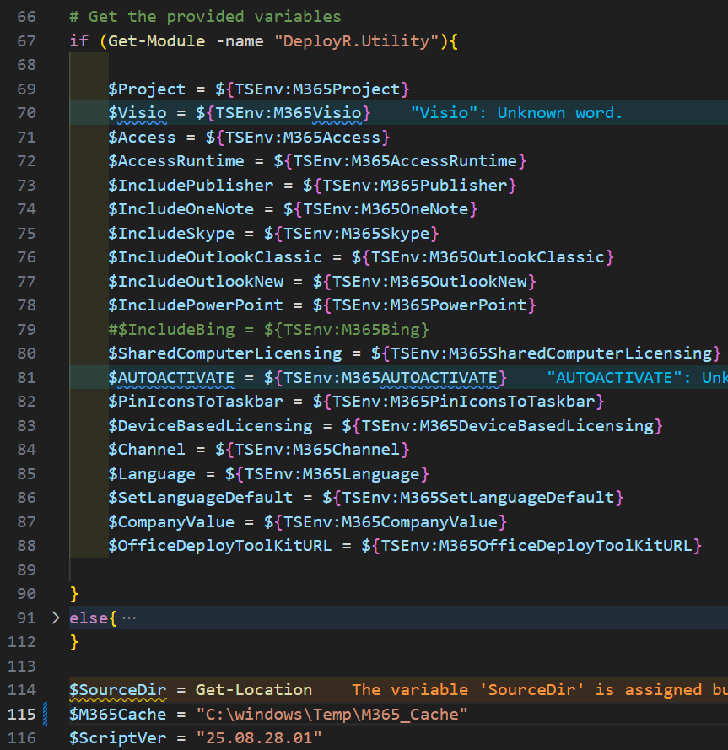Click the '"Visio": Unknown word.' inline message
This screenshot has height=750, width=728.
[x=516, y=113]
